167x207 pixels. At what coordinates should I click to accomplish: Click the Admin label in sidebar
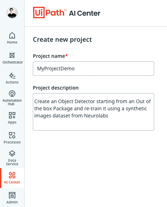coord(12,202)
